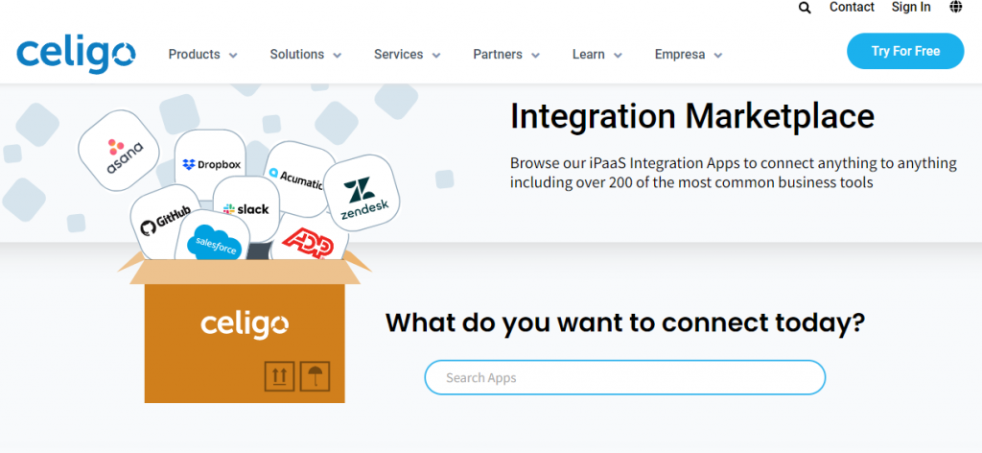The width and height of the screenshot is (982, 453).
Task: Expand the Solutions chevron
Action: coord(337,55)
